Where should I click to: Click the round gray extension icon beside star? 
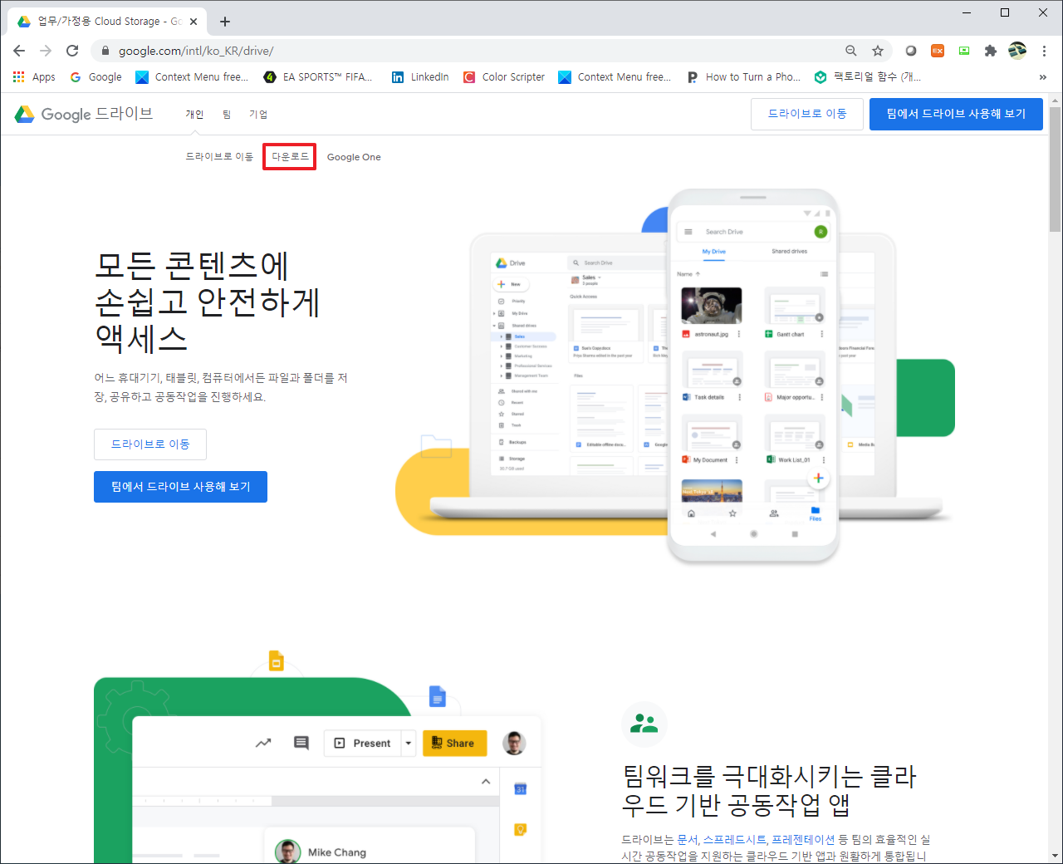click(x=911, y=51)
